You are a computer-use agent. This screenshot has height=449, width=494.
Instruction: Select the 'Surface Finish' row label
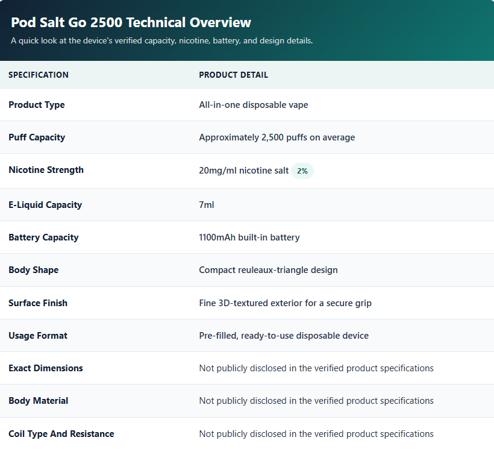point(38,303)
